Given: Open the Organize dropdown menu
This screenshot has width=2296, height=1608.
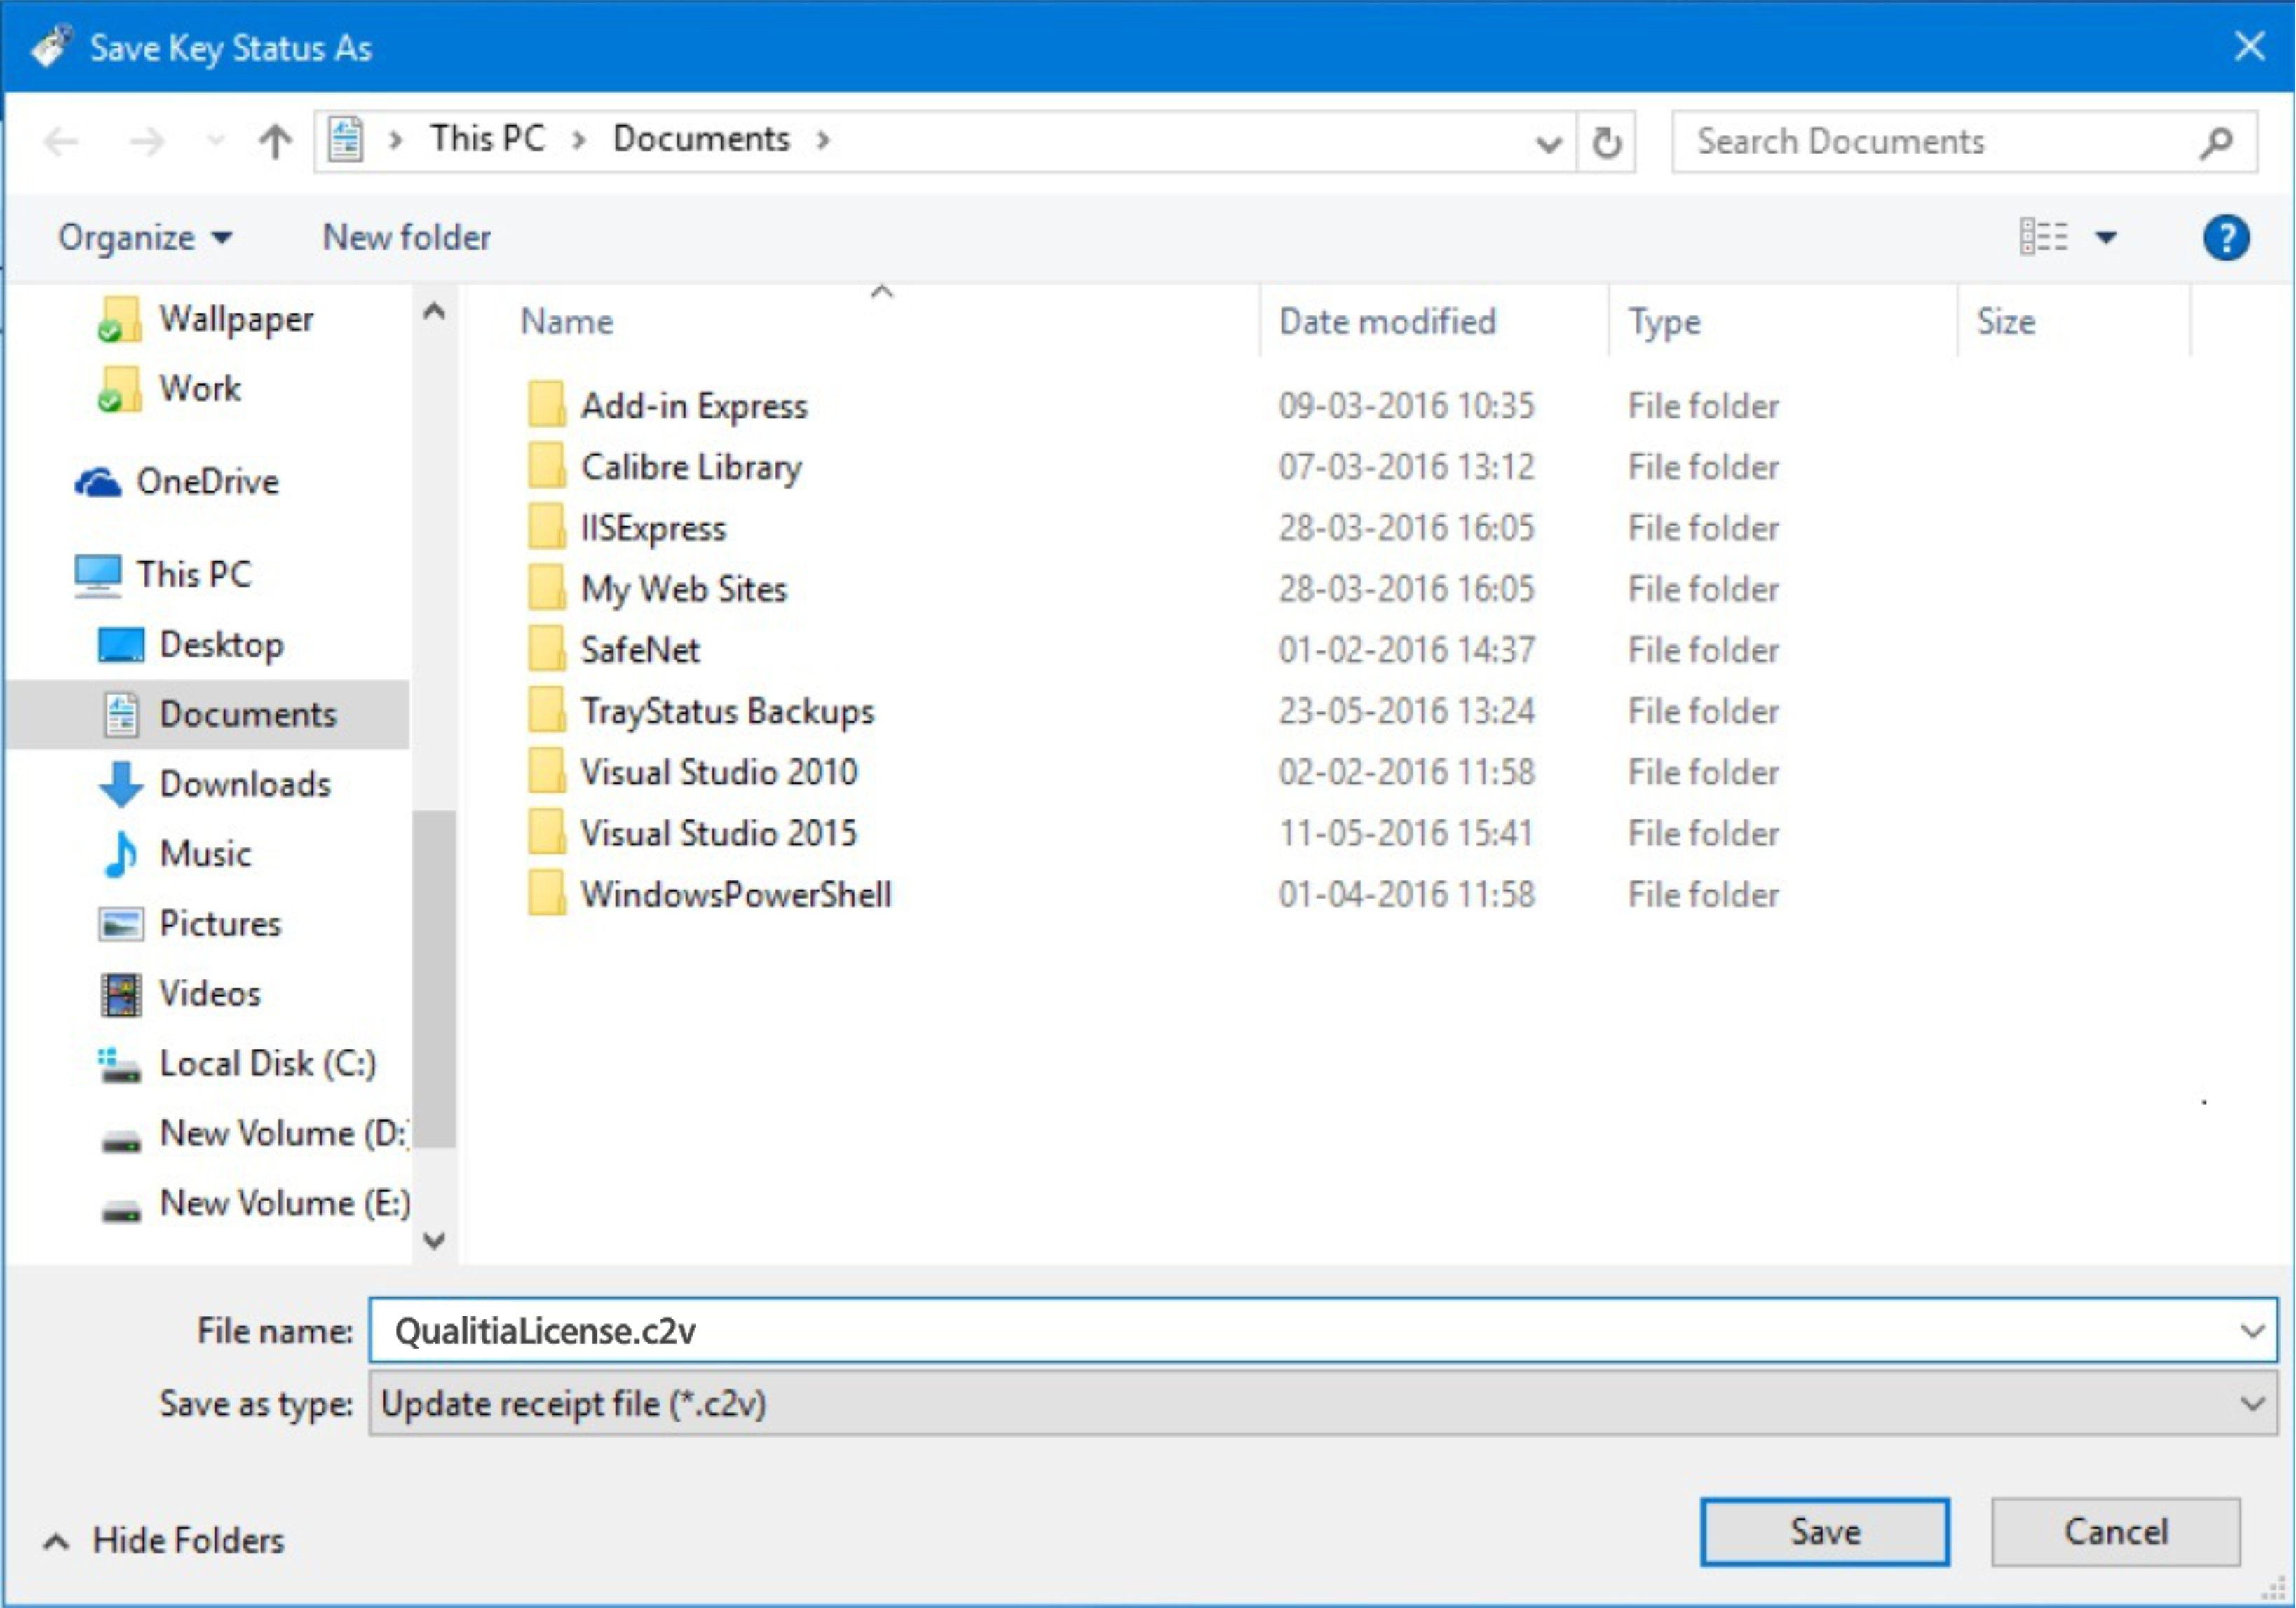Looking at the screenshot, I should (145, 238).
